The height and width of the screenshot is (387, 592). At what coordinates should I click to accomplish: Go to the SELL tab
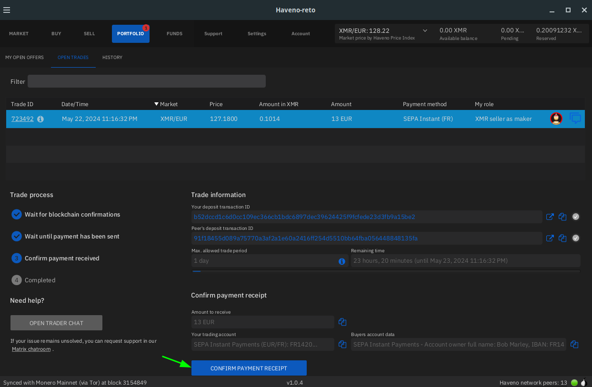click(89, 34)
